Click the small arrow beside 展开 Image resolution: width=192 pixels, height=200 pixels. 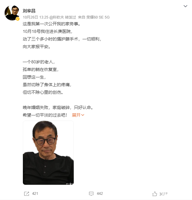point(83,115)
